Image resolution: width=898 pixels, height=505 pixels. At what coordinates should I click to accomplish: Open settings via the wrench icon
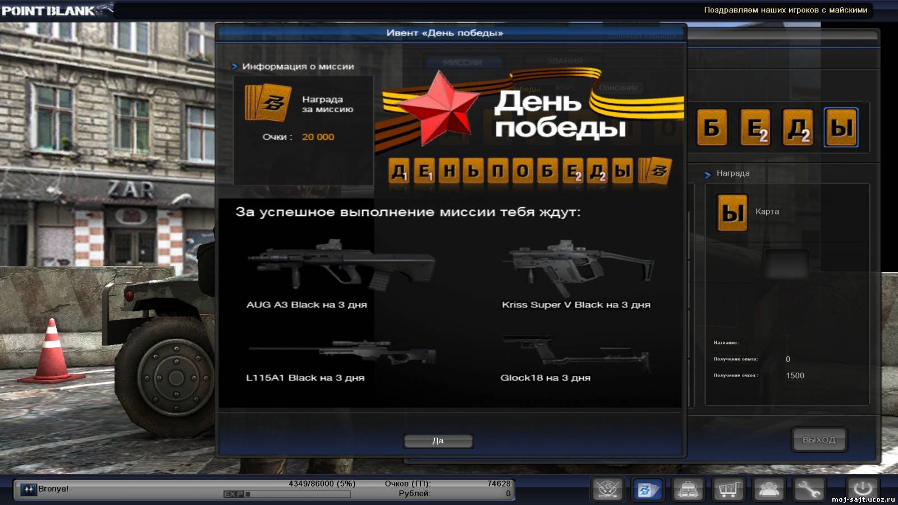point(809,489)
